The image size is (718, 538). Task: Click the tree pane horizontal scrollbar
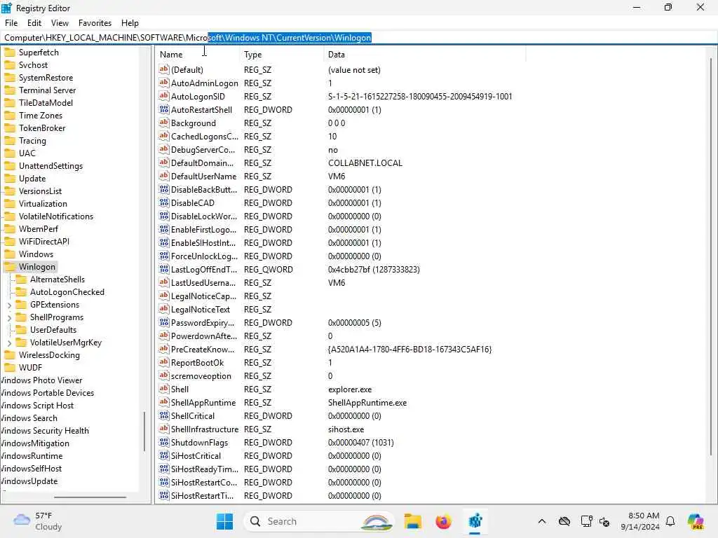click(x=90, y=497)
